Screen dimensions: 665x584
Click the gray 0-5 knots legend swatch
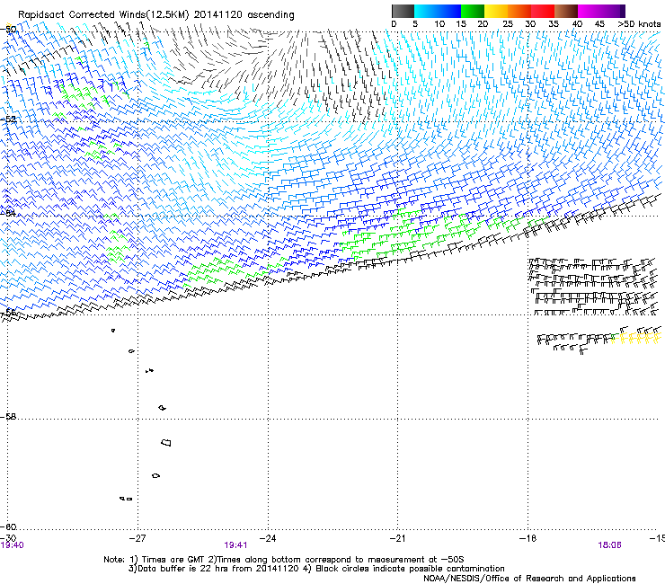[x=403, y=11]
